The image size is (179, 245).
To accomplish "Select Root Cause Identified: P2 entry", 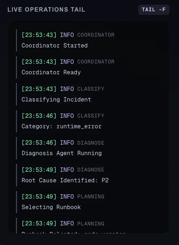I will point(65,180).
